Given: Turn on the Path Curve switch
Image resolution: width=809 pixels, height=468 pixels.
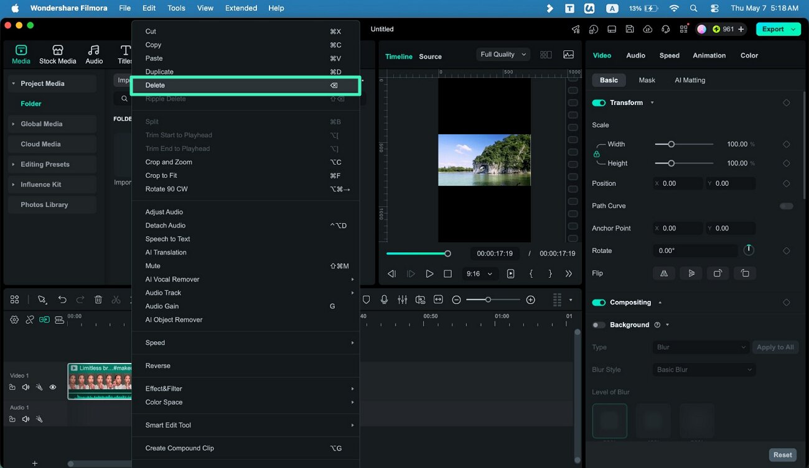Looking at the screenshot, I should click(x=787, y=206).
